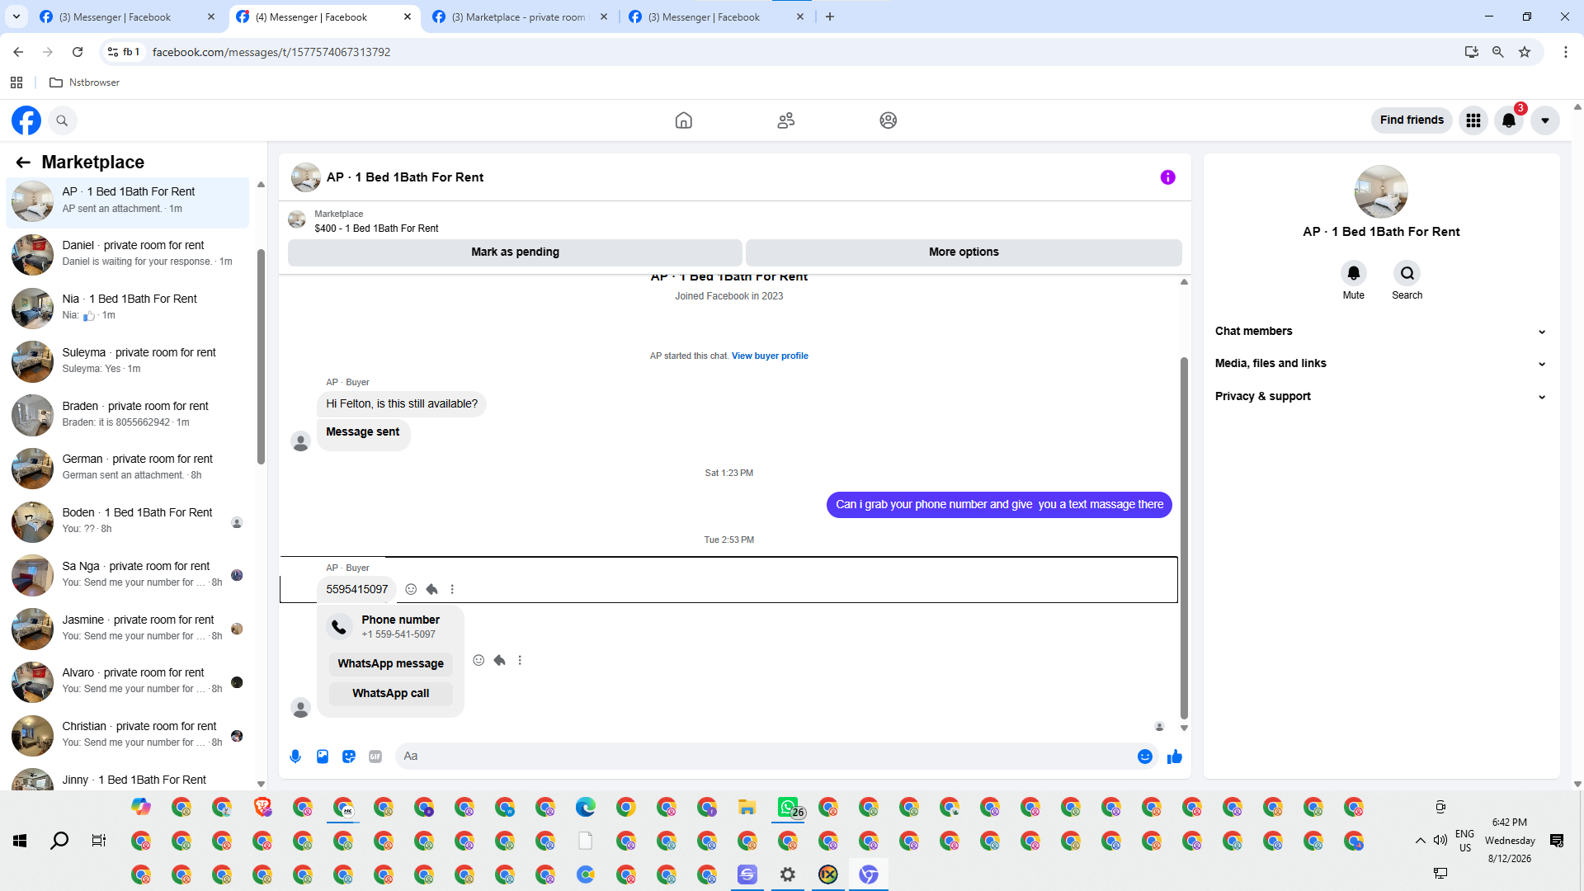Open conversation information purple icon
This screenshot has height=891, width=1584.
point(1168,177)
